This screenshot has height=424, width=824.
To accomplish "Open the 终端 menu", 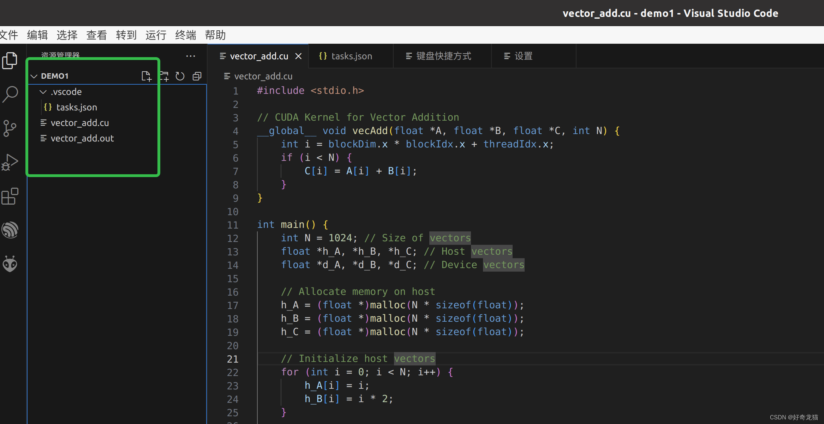I will click(186, 35).
